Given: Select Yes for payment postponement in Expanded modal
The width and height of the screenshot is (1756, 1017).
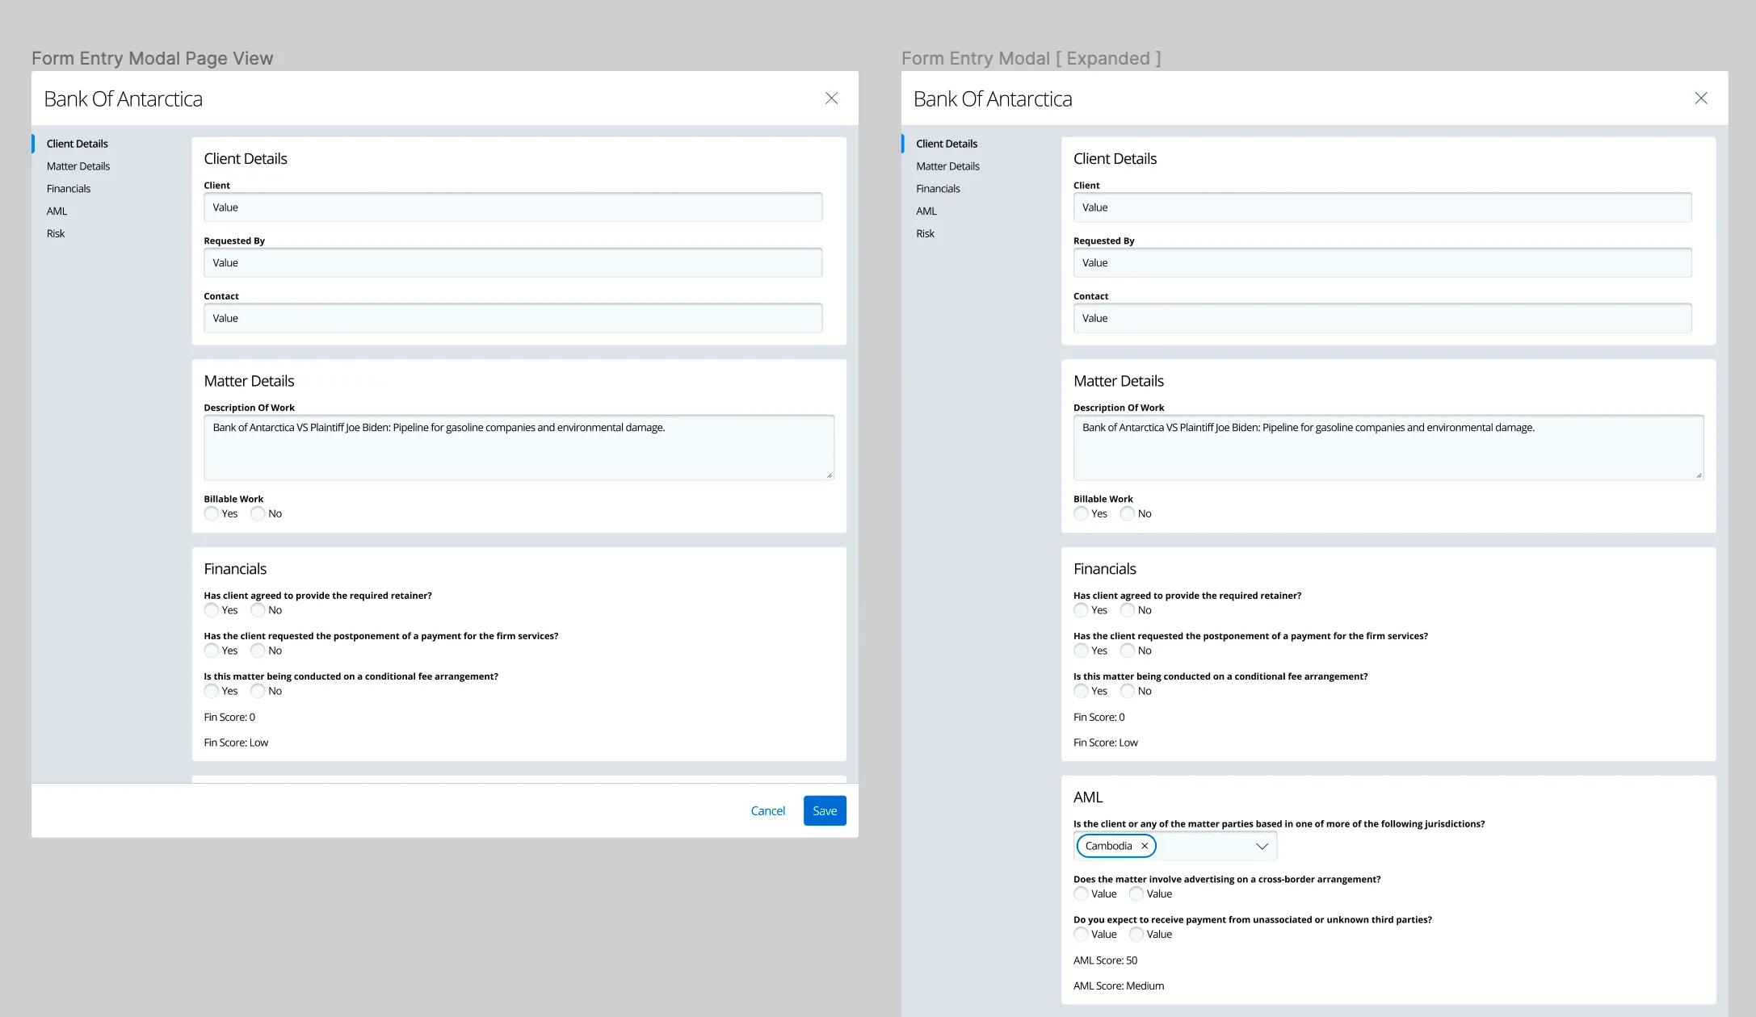Looking at the screenshot, I should pyautogui.click(x=1081, y=651).
